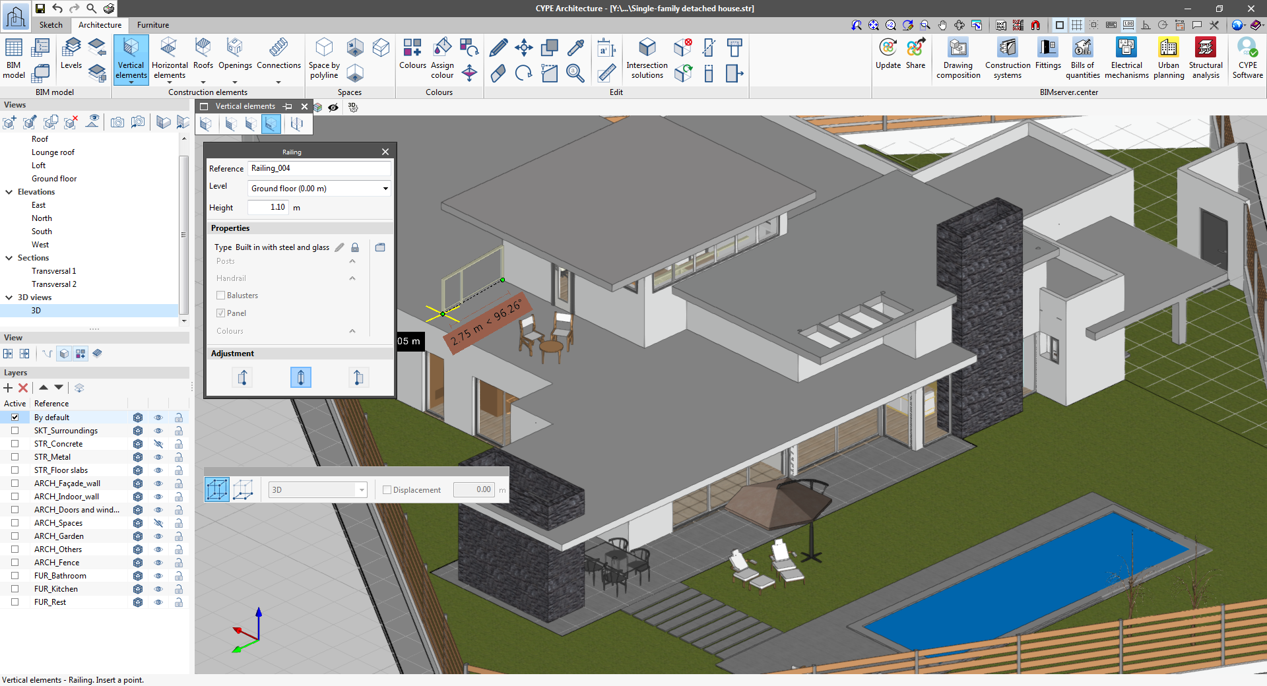
Task: Expand the Handrail section
Action: (352, 278)
